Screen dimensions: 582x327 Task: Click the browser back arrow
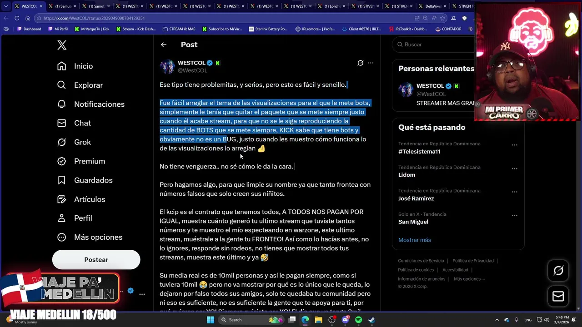pyautogui.click(x=6, y=18)
